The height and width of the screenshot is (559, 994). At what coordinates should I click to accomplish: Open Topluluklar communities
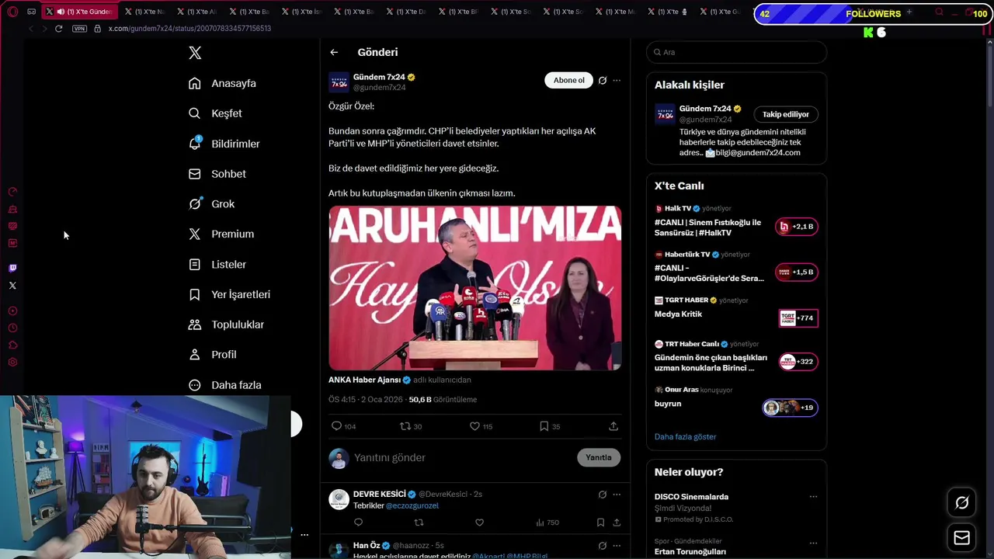tap(226, 325)
